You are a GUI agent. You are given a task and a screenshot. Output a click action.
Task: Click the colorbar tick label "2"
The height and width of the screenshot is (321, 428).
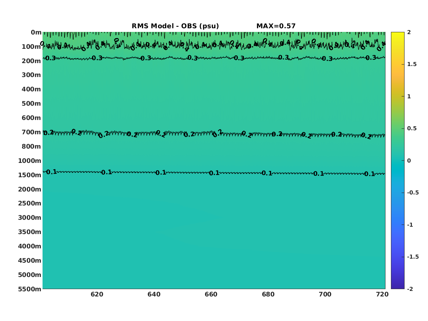(409, 32)
